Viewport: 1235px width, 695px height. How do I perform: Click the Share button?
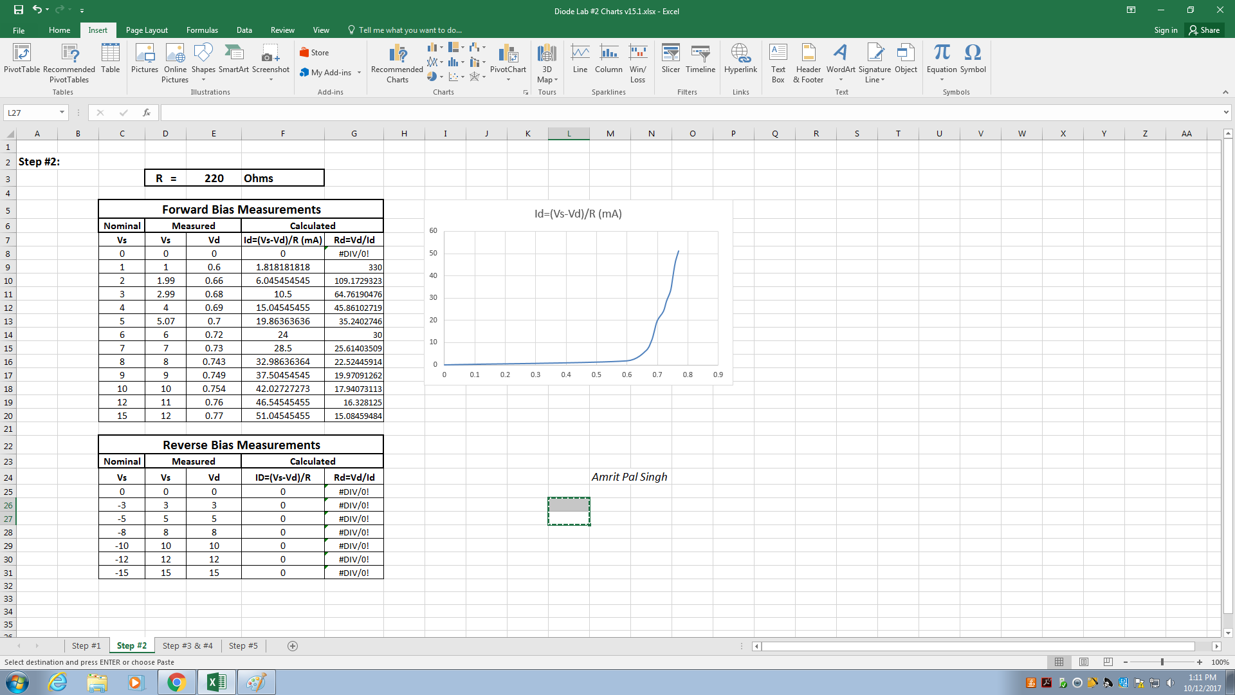(1205, 30)
